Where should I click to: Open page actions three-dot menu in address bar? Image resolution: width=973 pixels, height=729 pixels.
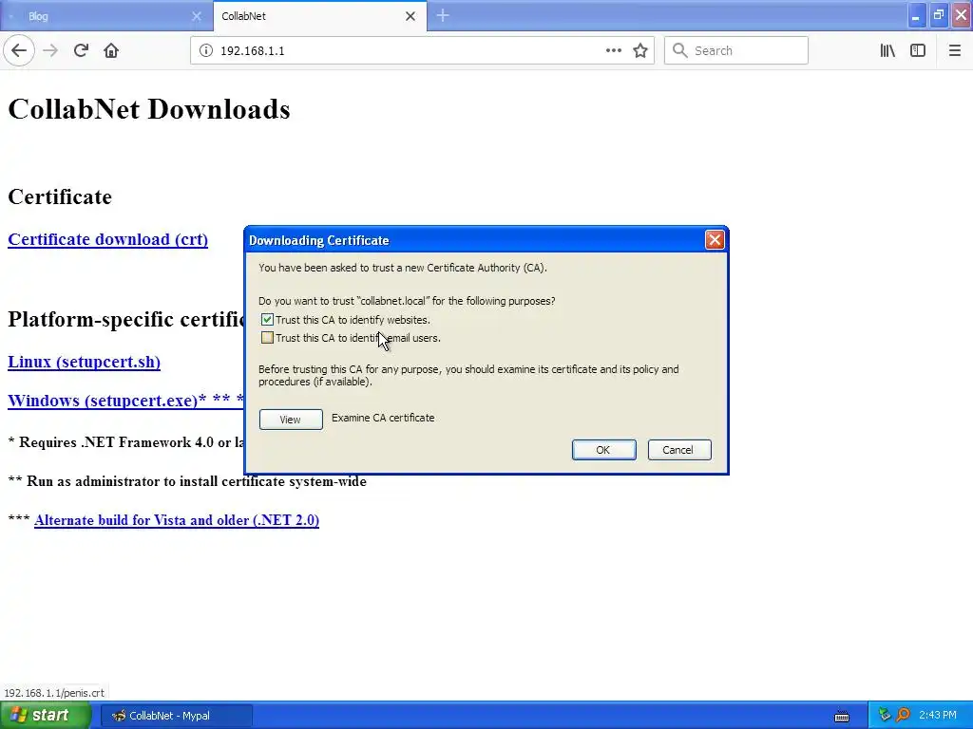pos(613,50)
